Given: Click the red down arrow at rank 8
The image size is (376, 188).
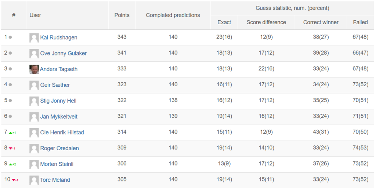Looking at the screenshot, I should point(10,148).
